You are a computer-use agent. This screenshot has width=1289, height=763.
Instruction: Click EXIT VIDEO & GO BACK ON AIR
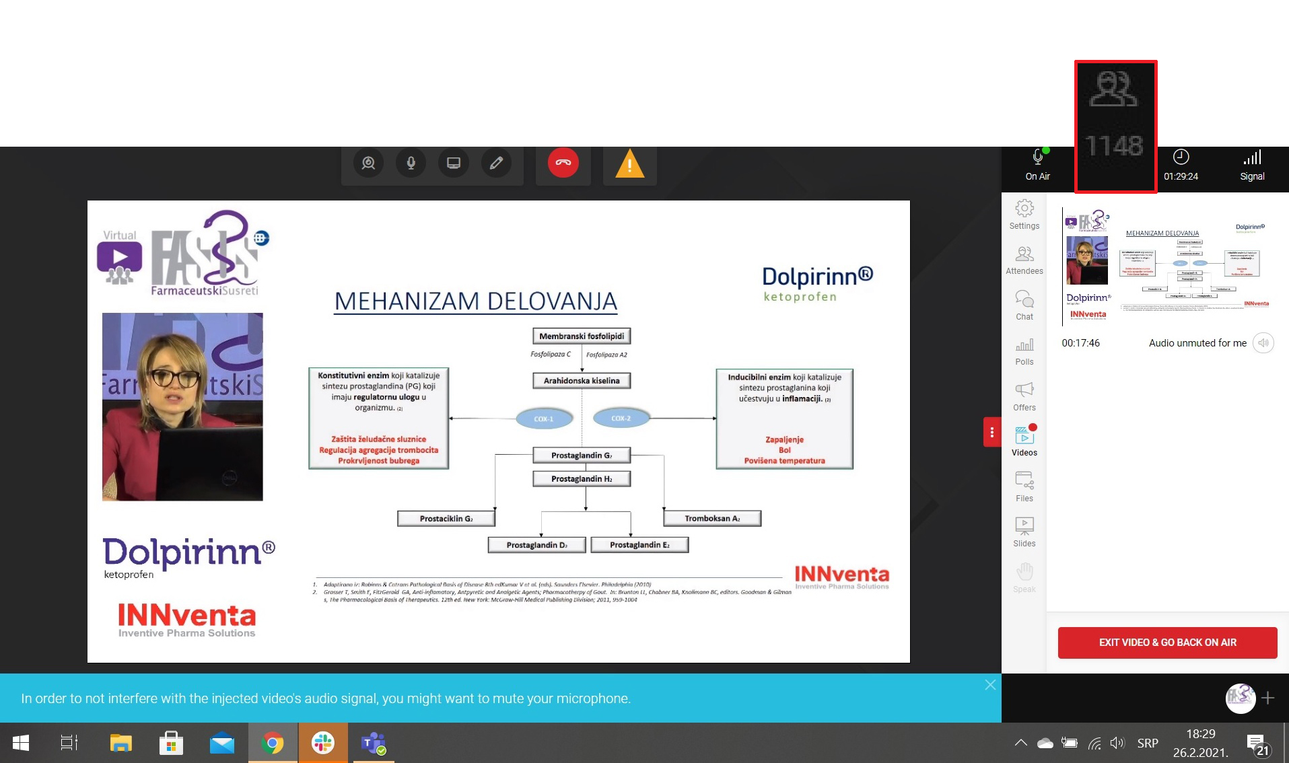pyautogui.click(x=1167, y=643)
